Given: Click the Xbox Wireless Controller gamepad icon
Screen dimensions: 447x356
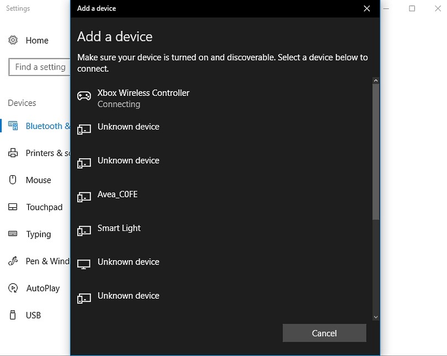Looking at the screenshot, I should tap(84, 96).
